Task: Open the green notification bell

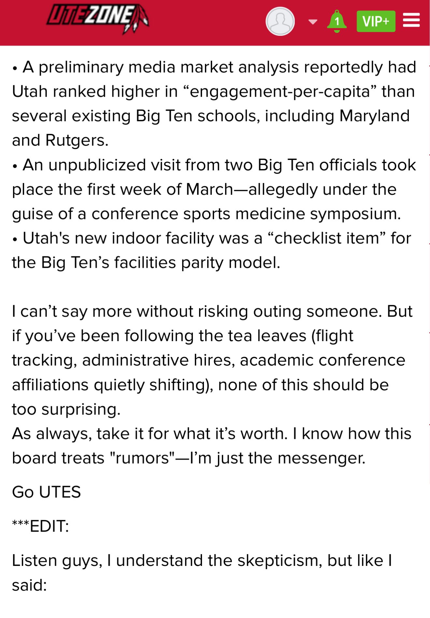Action: [x=337, y=21]
